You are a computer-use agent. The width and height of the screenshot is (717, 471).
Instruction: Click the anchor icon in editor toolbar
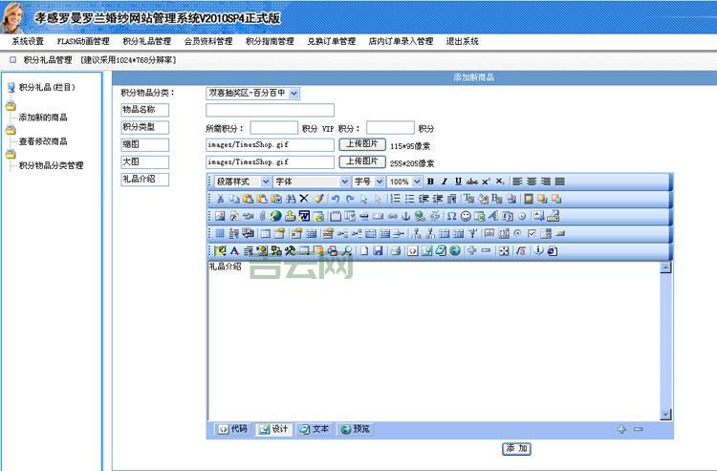pos(405,216)
